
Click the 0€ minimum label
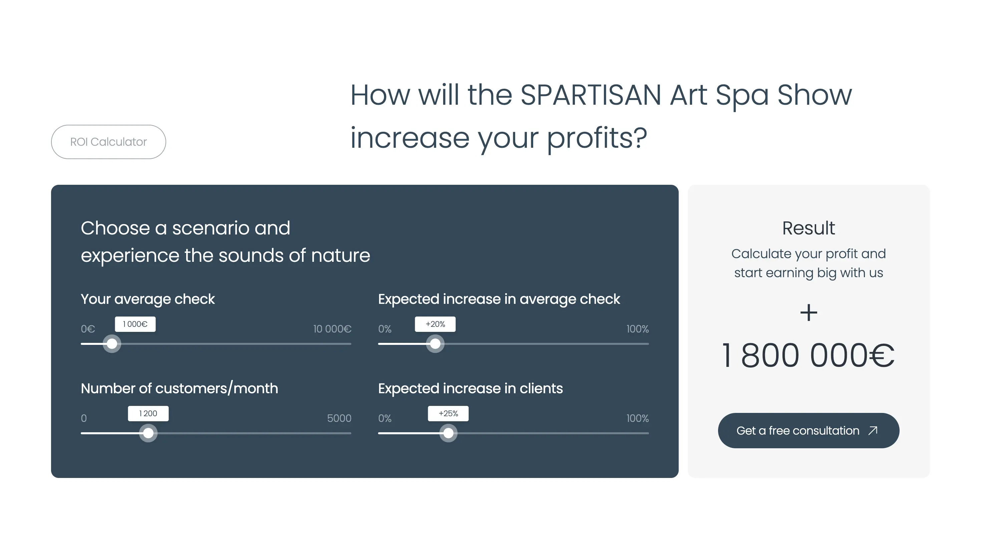tap(88, 329)
